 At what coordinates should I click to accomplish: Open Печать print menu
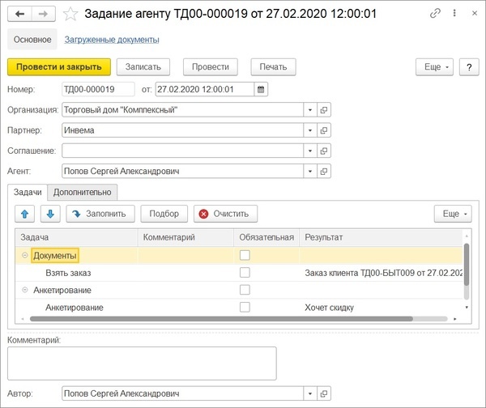coord(273,67)
